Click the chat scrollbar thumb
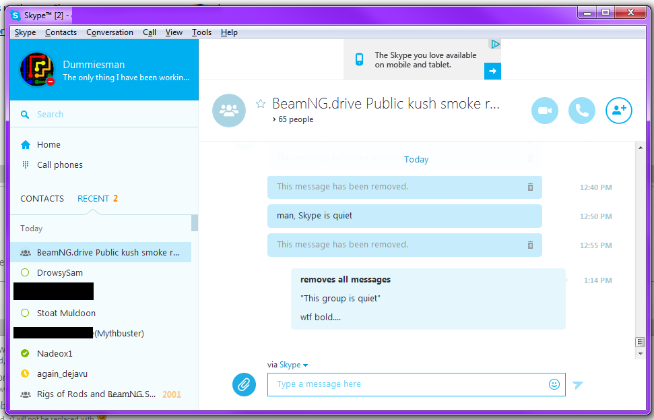 [641, 342]
